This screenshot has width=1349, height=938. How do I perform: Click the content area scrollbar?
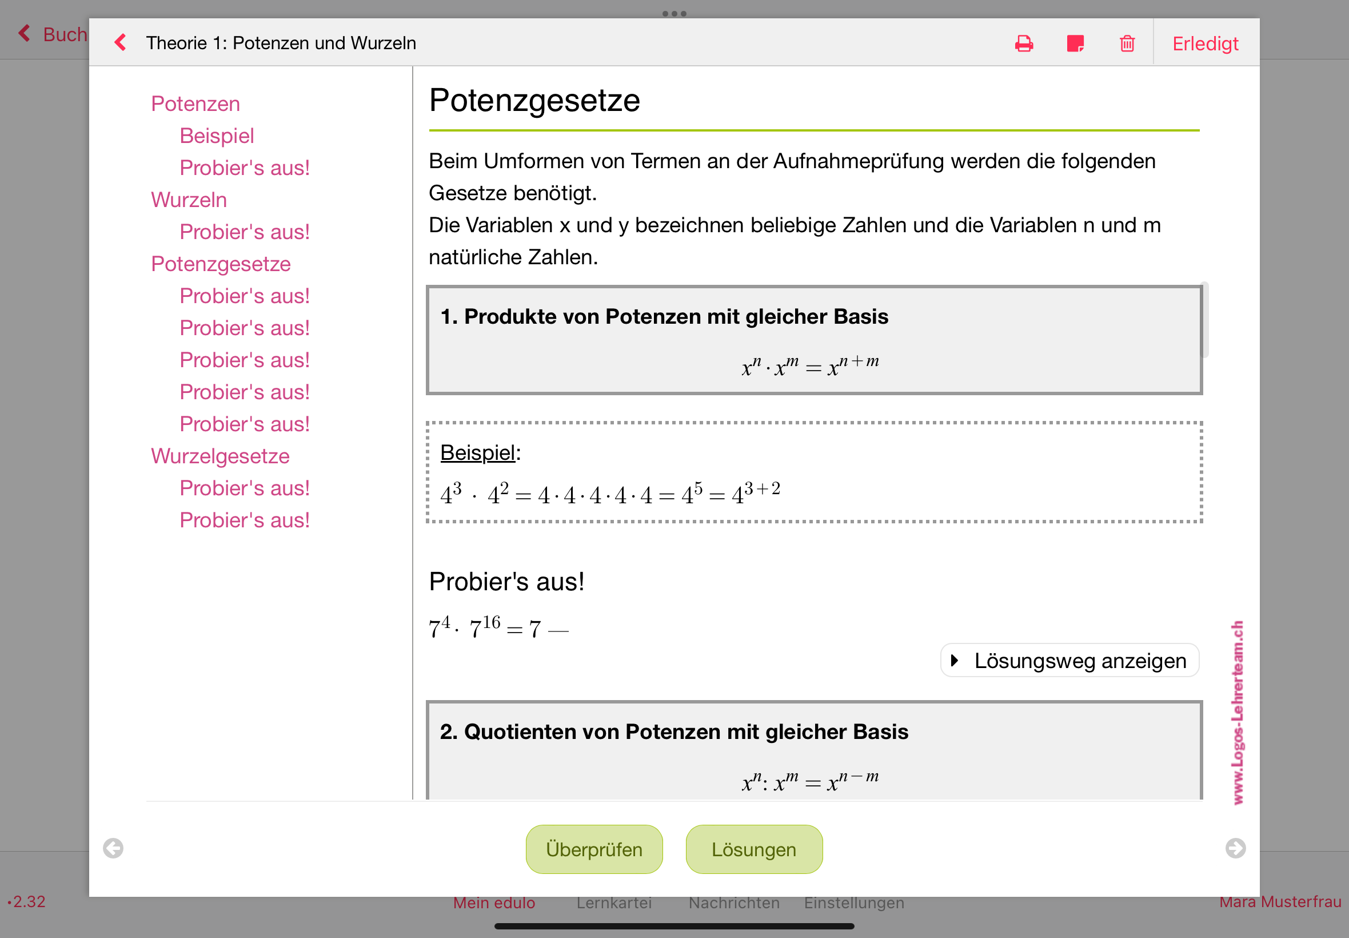tap(1204, 320)
